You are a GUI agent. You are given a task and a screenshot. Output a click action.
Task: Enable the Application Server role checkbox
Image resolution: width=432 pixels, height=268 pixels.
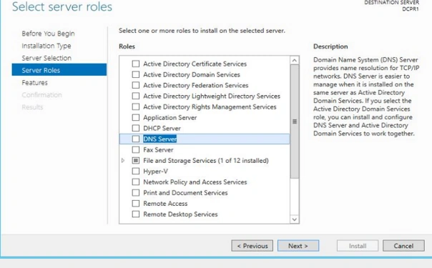pyautogui.click(x=136, y=117)
